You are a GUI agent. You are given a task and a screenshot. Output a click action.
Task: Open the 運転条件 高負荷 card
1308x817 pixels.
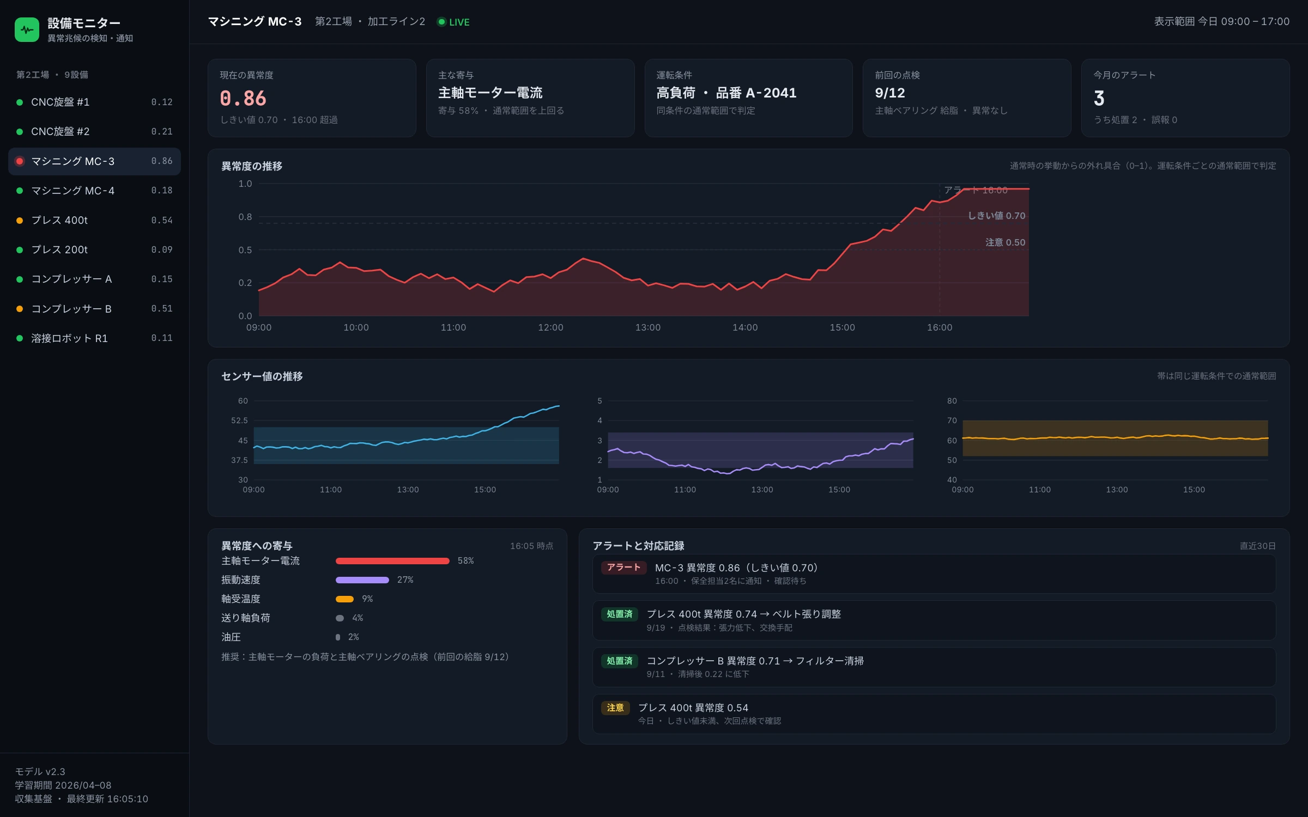coord(748,98)
